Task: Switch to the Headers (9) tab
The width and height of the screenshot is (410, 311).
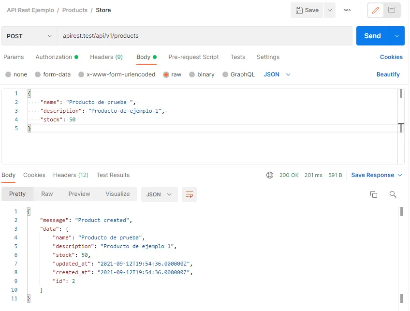Action: coord(106,57)
